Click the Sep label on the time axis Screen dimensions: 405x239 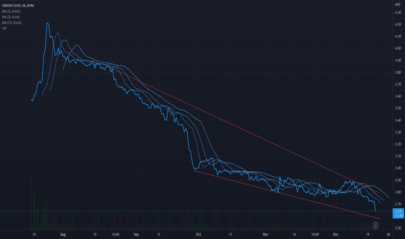coord(136,234)
